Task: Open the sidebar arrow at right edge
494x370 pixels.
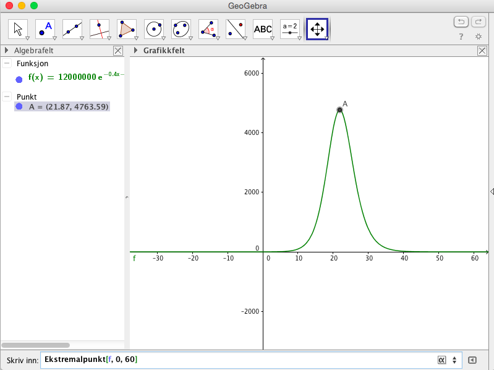Action: (492, 191)
